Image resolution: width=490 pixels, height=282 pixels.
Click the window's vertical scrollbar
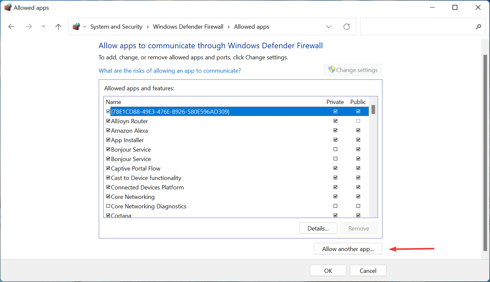[485, 153]
